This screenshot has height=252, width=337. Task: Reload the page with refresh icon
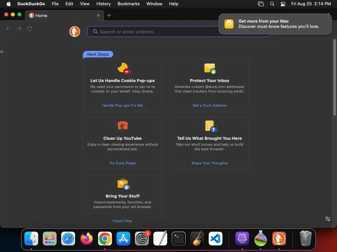tap(30, 28)
